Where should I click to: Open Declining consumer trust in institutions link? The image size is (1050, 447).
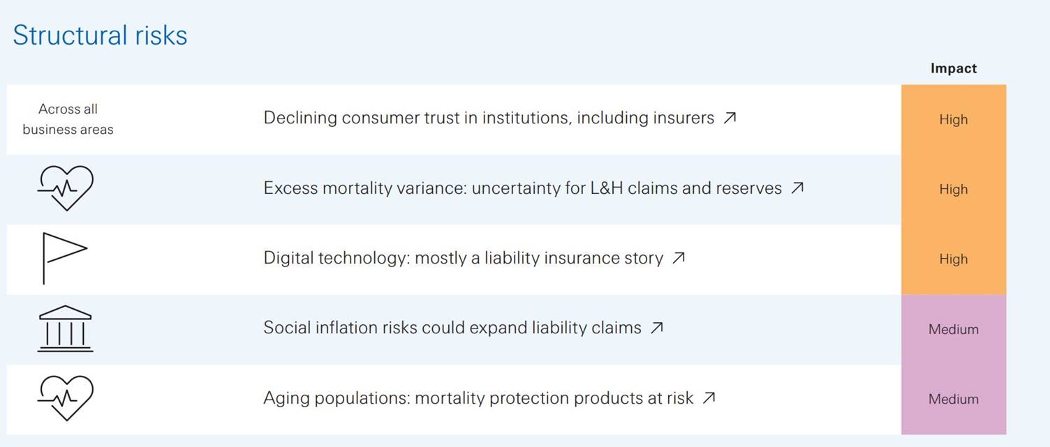click(489, 119)
